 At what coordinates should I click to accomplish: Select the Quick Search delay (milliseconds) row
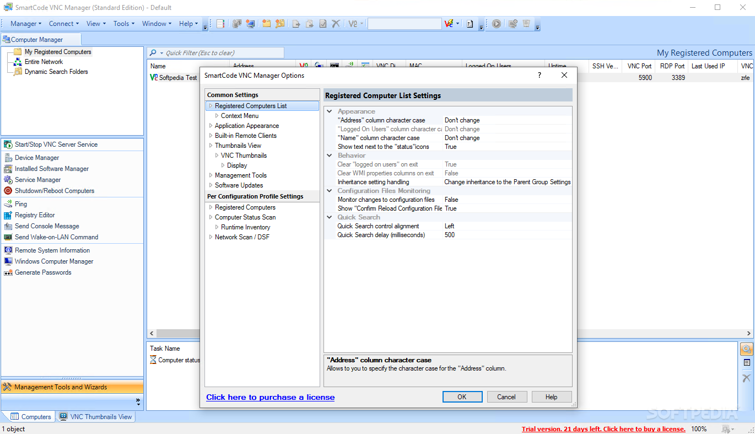point(448,235)
